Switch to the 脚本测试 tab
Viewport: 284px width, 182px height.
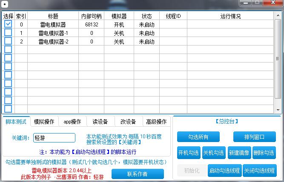16,122
